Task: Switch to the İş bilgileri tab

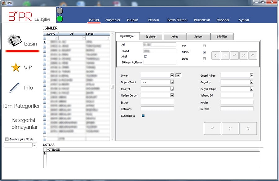Action: (x=151, y=37)
